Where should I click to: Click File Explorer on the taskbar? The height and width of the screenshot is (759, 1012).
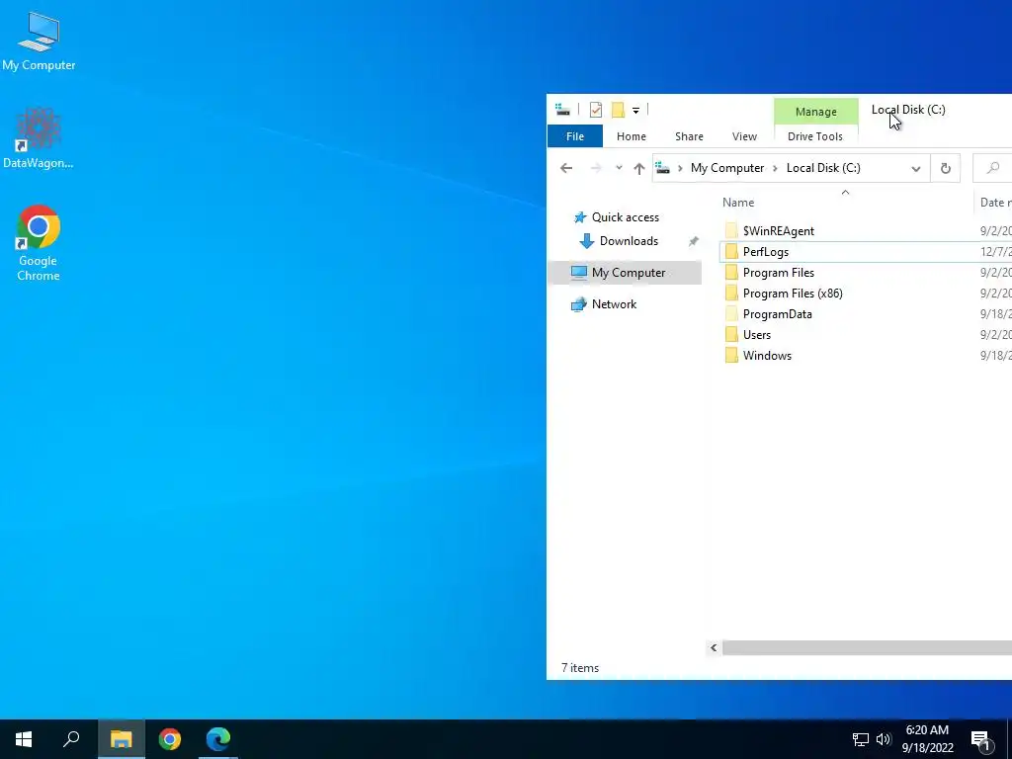pos(121,739)
